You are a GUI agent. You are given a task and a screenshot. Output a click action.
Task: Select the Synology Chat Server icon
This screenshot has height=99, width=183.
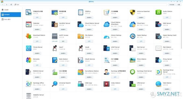tap(132, 72)
